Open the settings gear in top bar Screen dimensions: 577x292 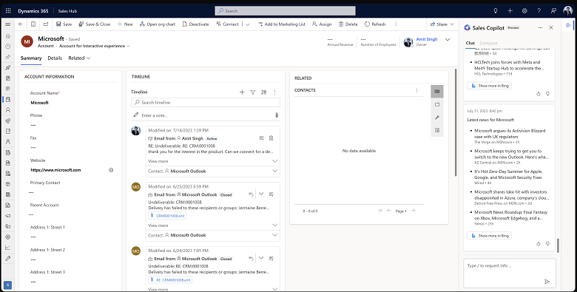click(524, 10)
